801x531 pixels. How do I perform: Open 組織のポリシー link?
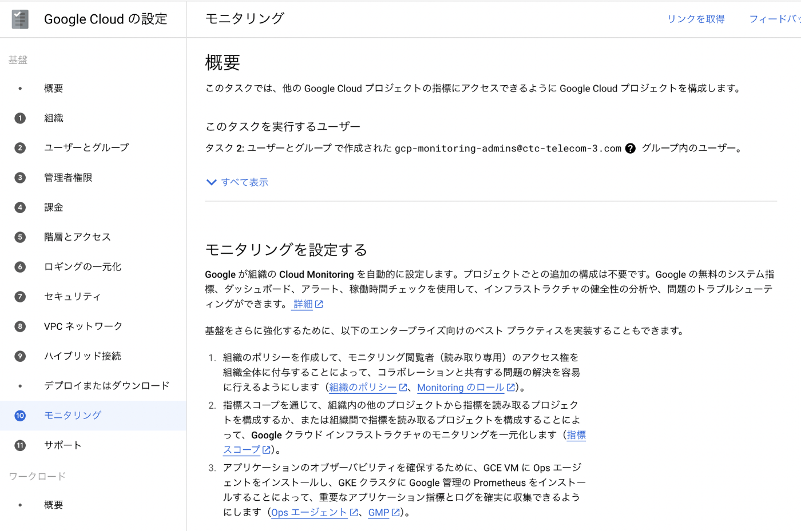click(x=363, y=388)
